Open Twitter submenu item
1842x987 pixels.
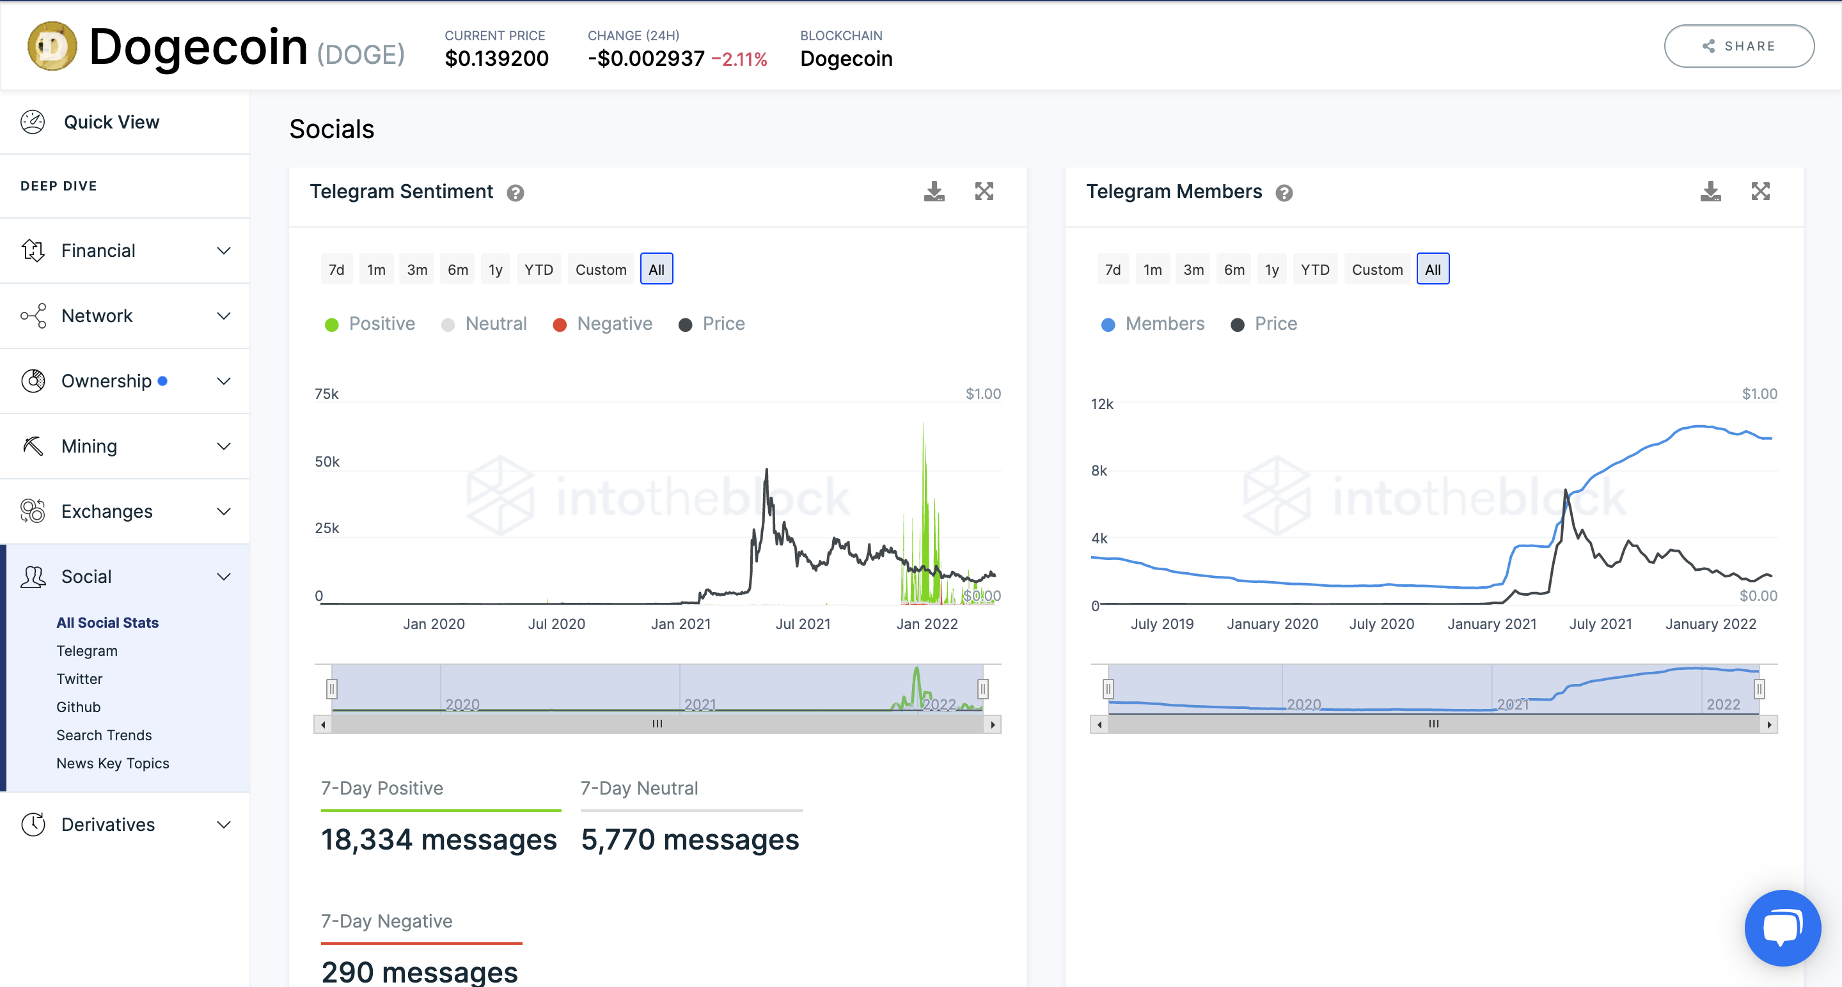point(79,679)
